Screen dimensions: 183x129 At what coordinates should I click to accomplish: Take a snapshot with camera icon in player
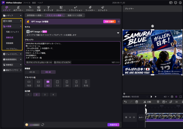point(172,97)
